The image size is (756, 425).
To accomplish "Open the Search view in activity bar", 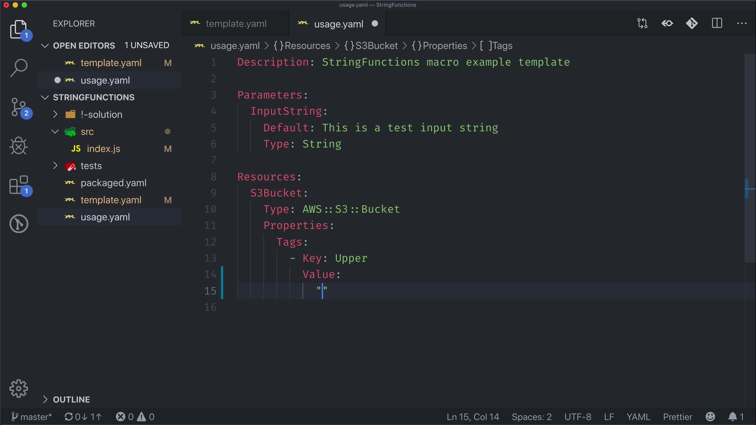I will coord(19,68).
